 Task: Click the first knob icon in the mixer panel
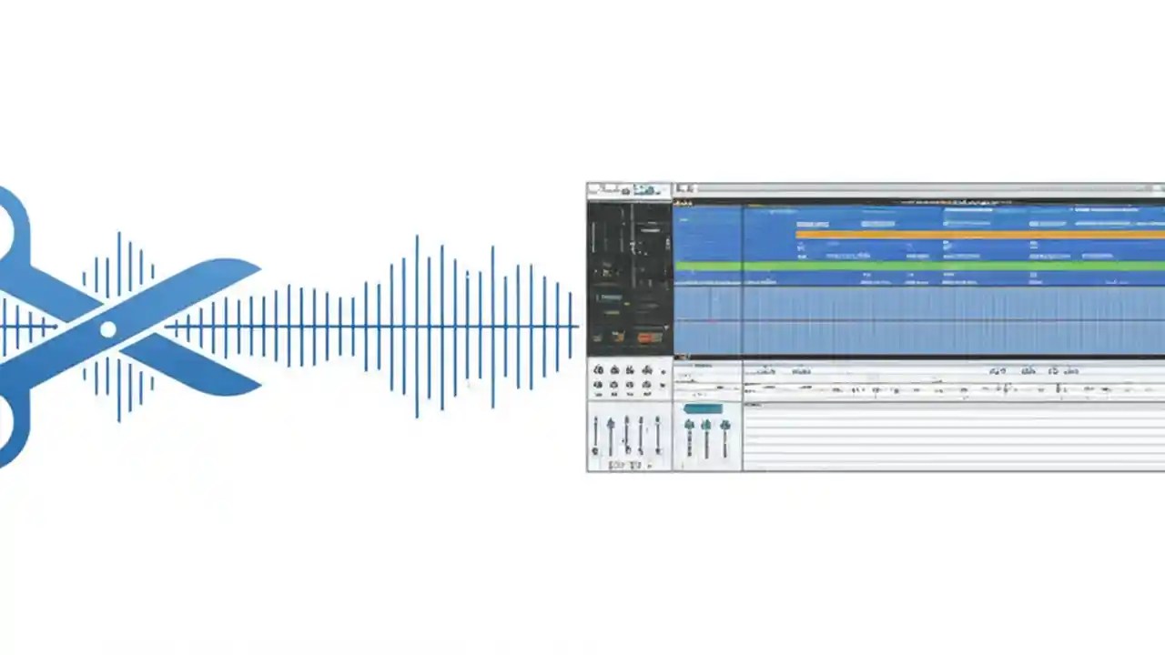tap(599, 370)
